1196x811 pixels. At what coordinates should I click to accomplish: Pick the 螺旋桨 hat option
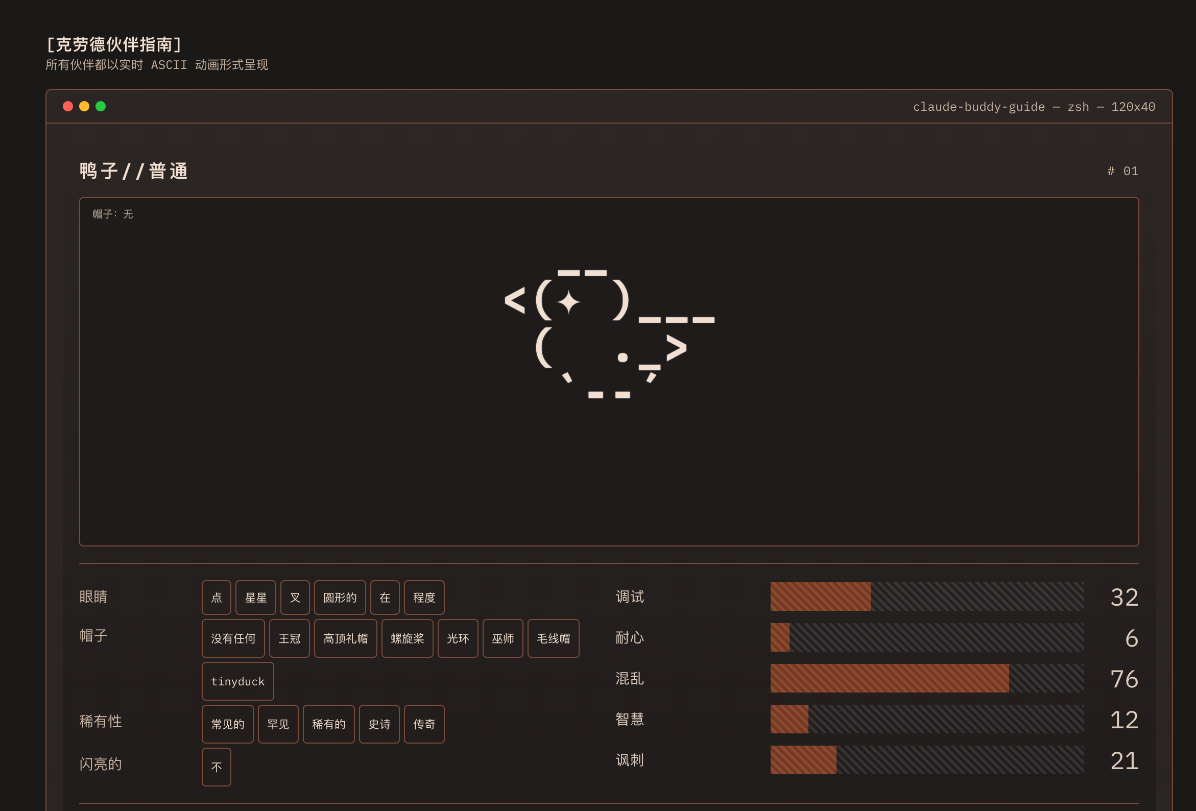(407, 638)
